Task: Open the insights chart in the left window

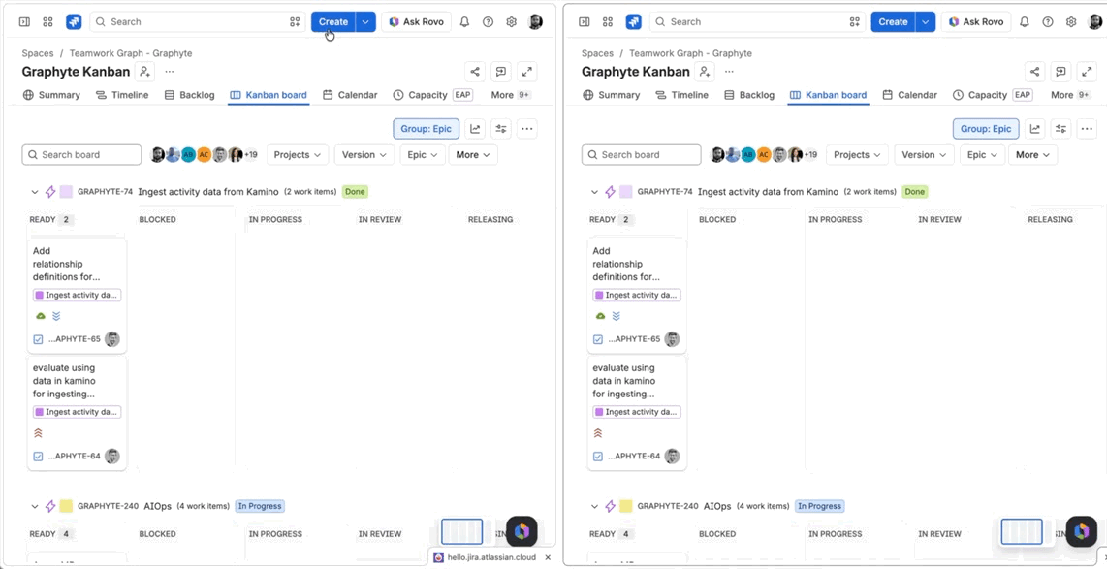Action: point(475,129)
